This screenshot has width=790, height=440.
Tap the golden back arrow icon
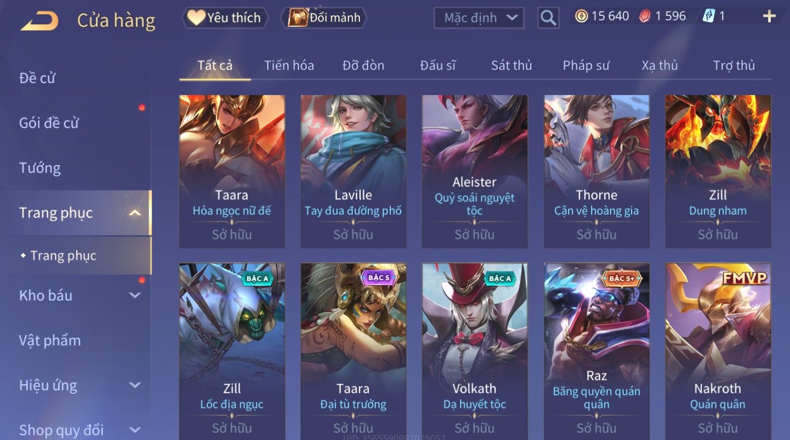[39, 21]
